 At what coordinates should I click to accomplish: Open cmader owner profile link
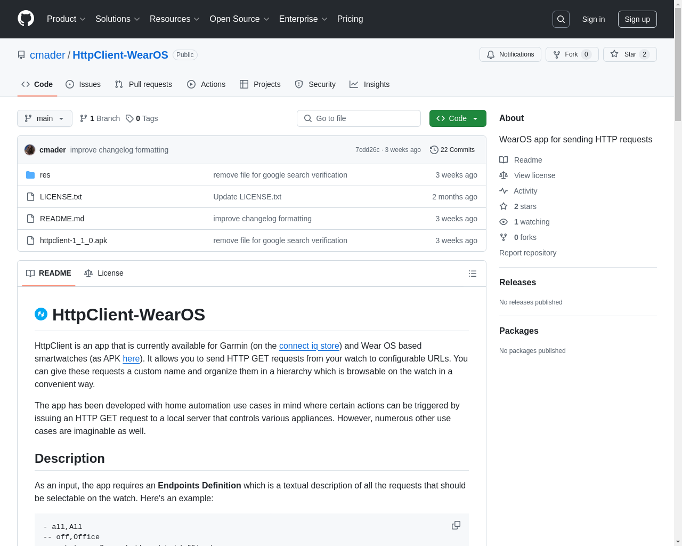click(47, 55)
